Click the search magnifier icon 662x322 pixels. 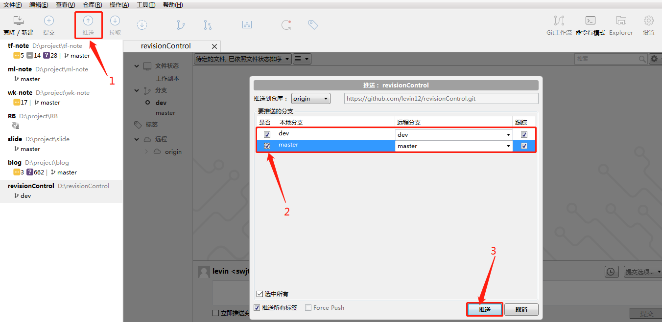coord(642,59)
